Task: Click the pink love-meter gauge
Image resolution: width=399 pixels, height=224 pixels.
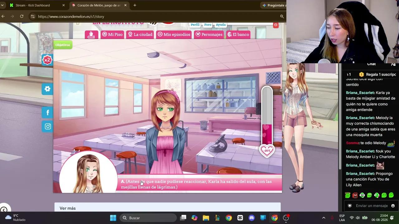Action: click(x=267, y=116)
